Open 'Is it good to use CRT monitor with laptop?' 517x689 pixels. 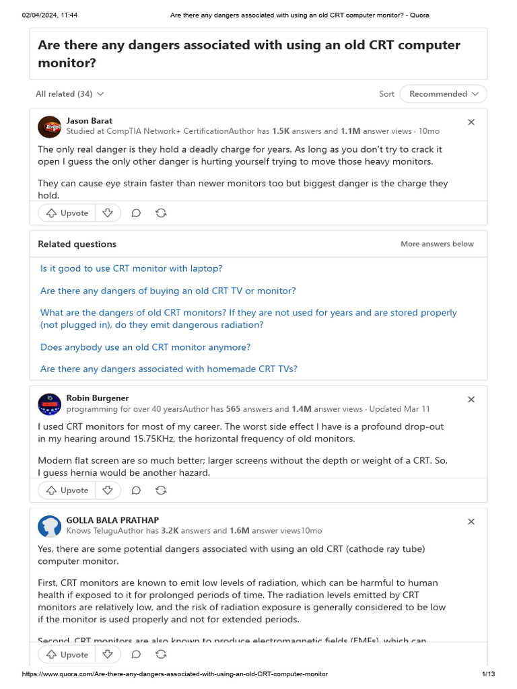pyautogui.click(x=131, y=268)
